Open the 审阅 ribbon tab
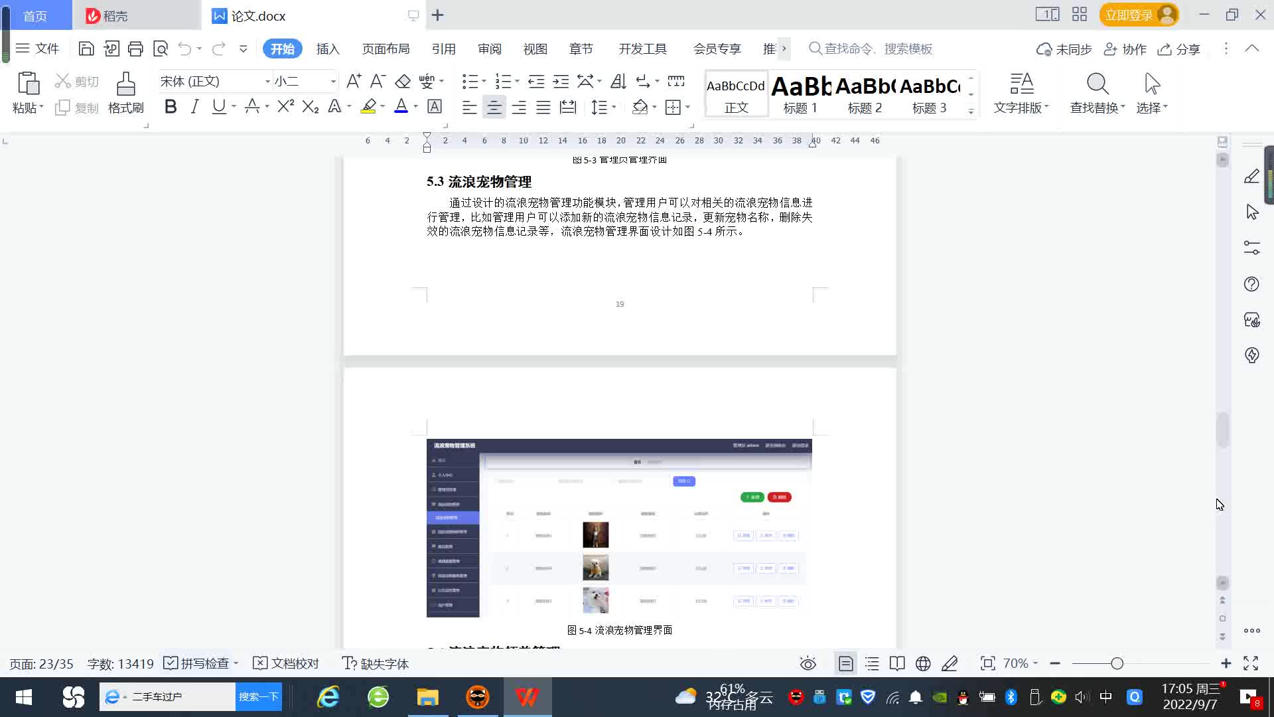The height and width of the screenshot is (717, 1274). (490, 49)
